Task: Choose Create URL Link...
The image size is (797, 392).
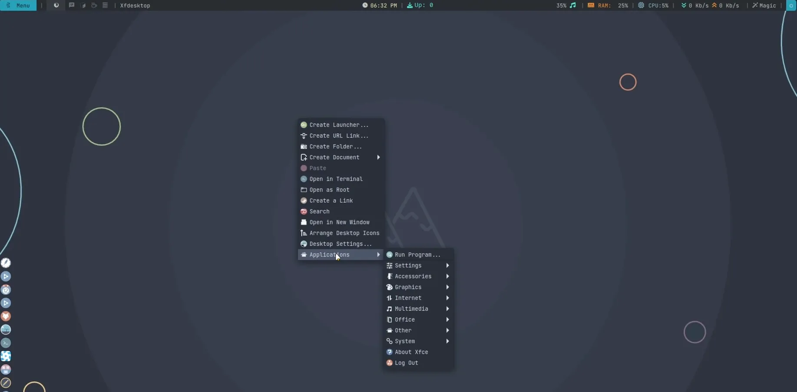Action: click(341, 135)
